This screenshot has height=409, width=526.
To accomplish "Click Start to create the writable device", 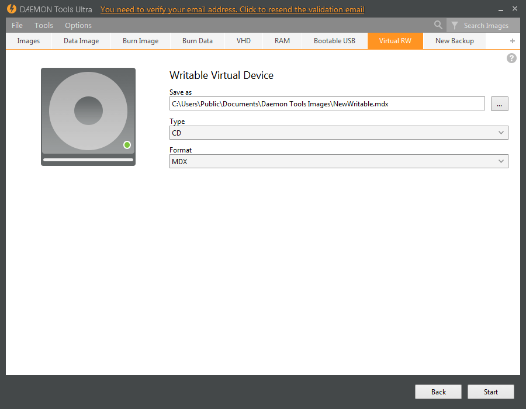I will tap(490, 391).
